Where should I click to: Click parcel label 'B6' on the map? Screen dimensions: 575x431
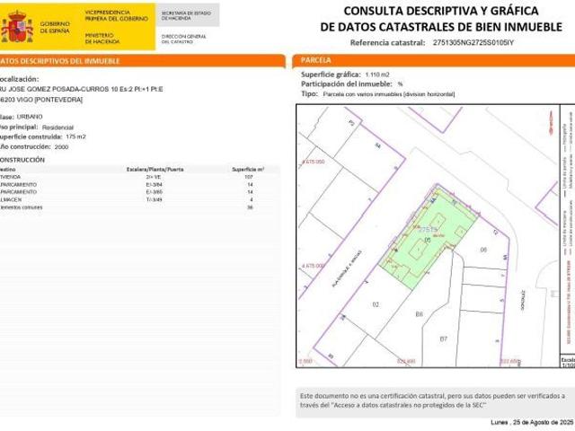(x=420, y=314)
